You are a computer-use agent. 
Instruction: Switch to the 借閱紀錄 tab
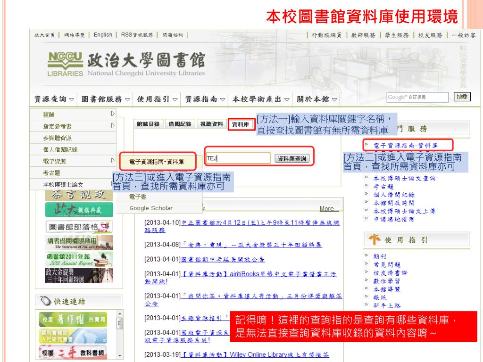[x=180, y=124]
